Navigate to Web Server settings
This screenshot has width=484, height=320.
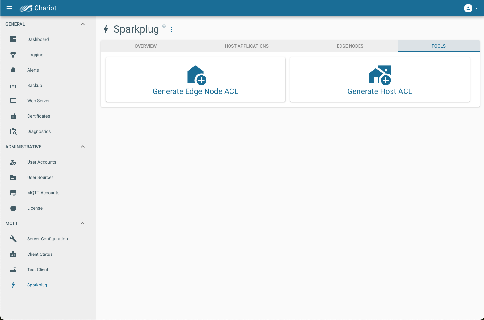[38, 101]
